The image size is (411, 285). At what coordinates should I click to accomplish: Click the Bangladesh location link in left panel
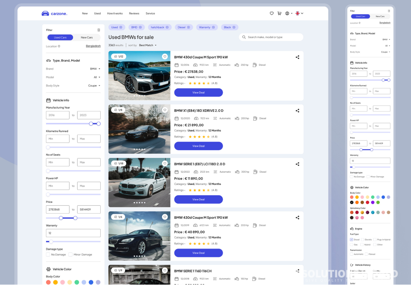pos(93,46)
